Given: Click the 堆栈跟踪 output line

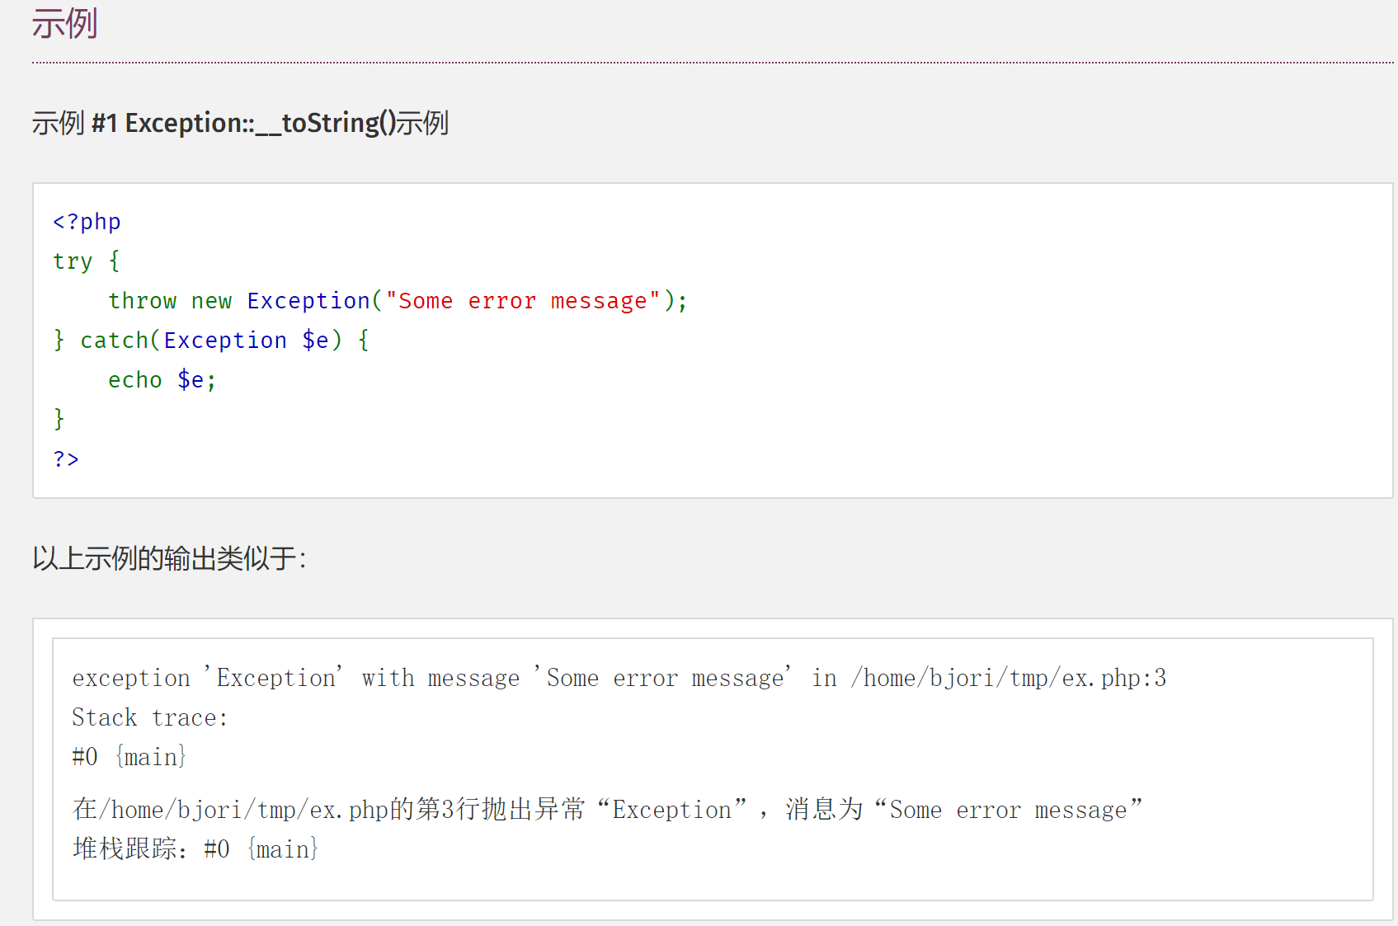Looking at the screenshot, I should tap(195, 848).
